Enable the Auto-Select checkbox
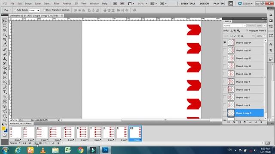This screenshot has height=154, width=275. tap(15, 10)
